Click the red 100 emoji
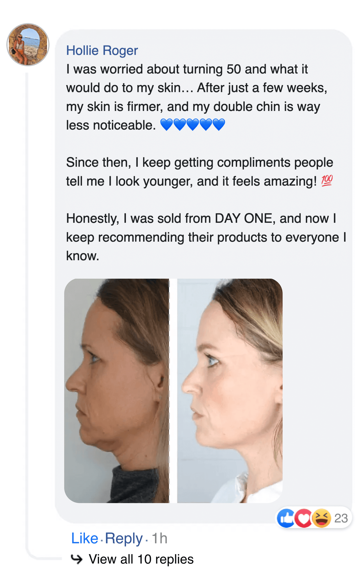The height and width of the screenshot is (581, 363). [x=327, y=181]
